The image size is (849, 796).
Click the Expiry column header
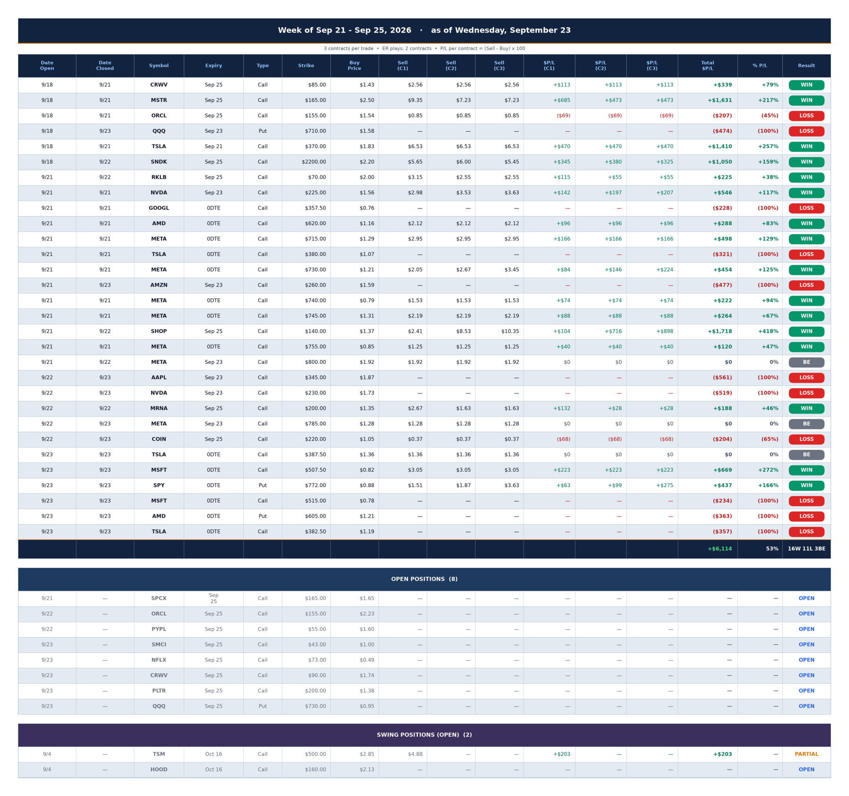(214, 66)
